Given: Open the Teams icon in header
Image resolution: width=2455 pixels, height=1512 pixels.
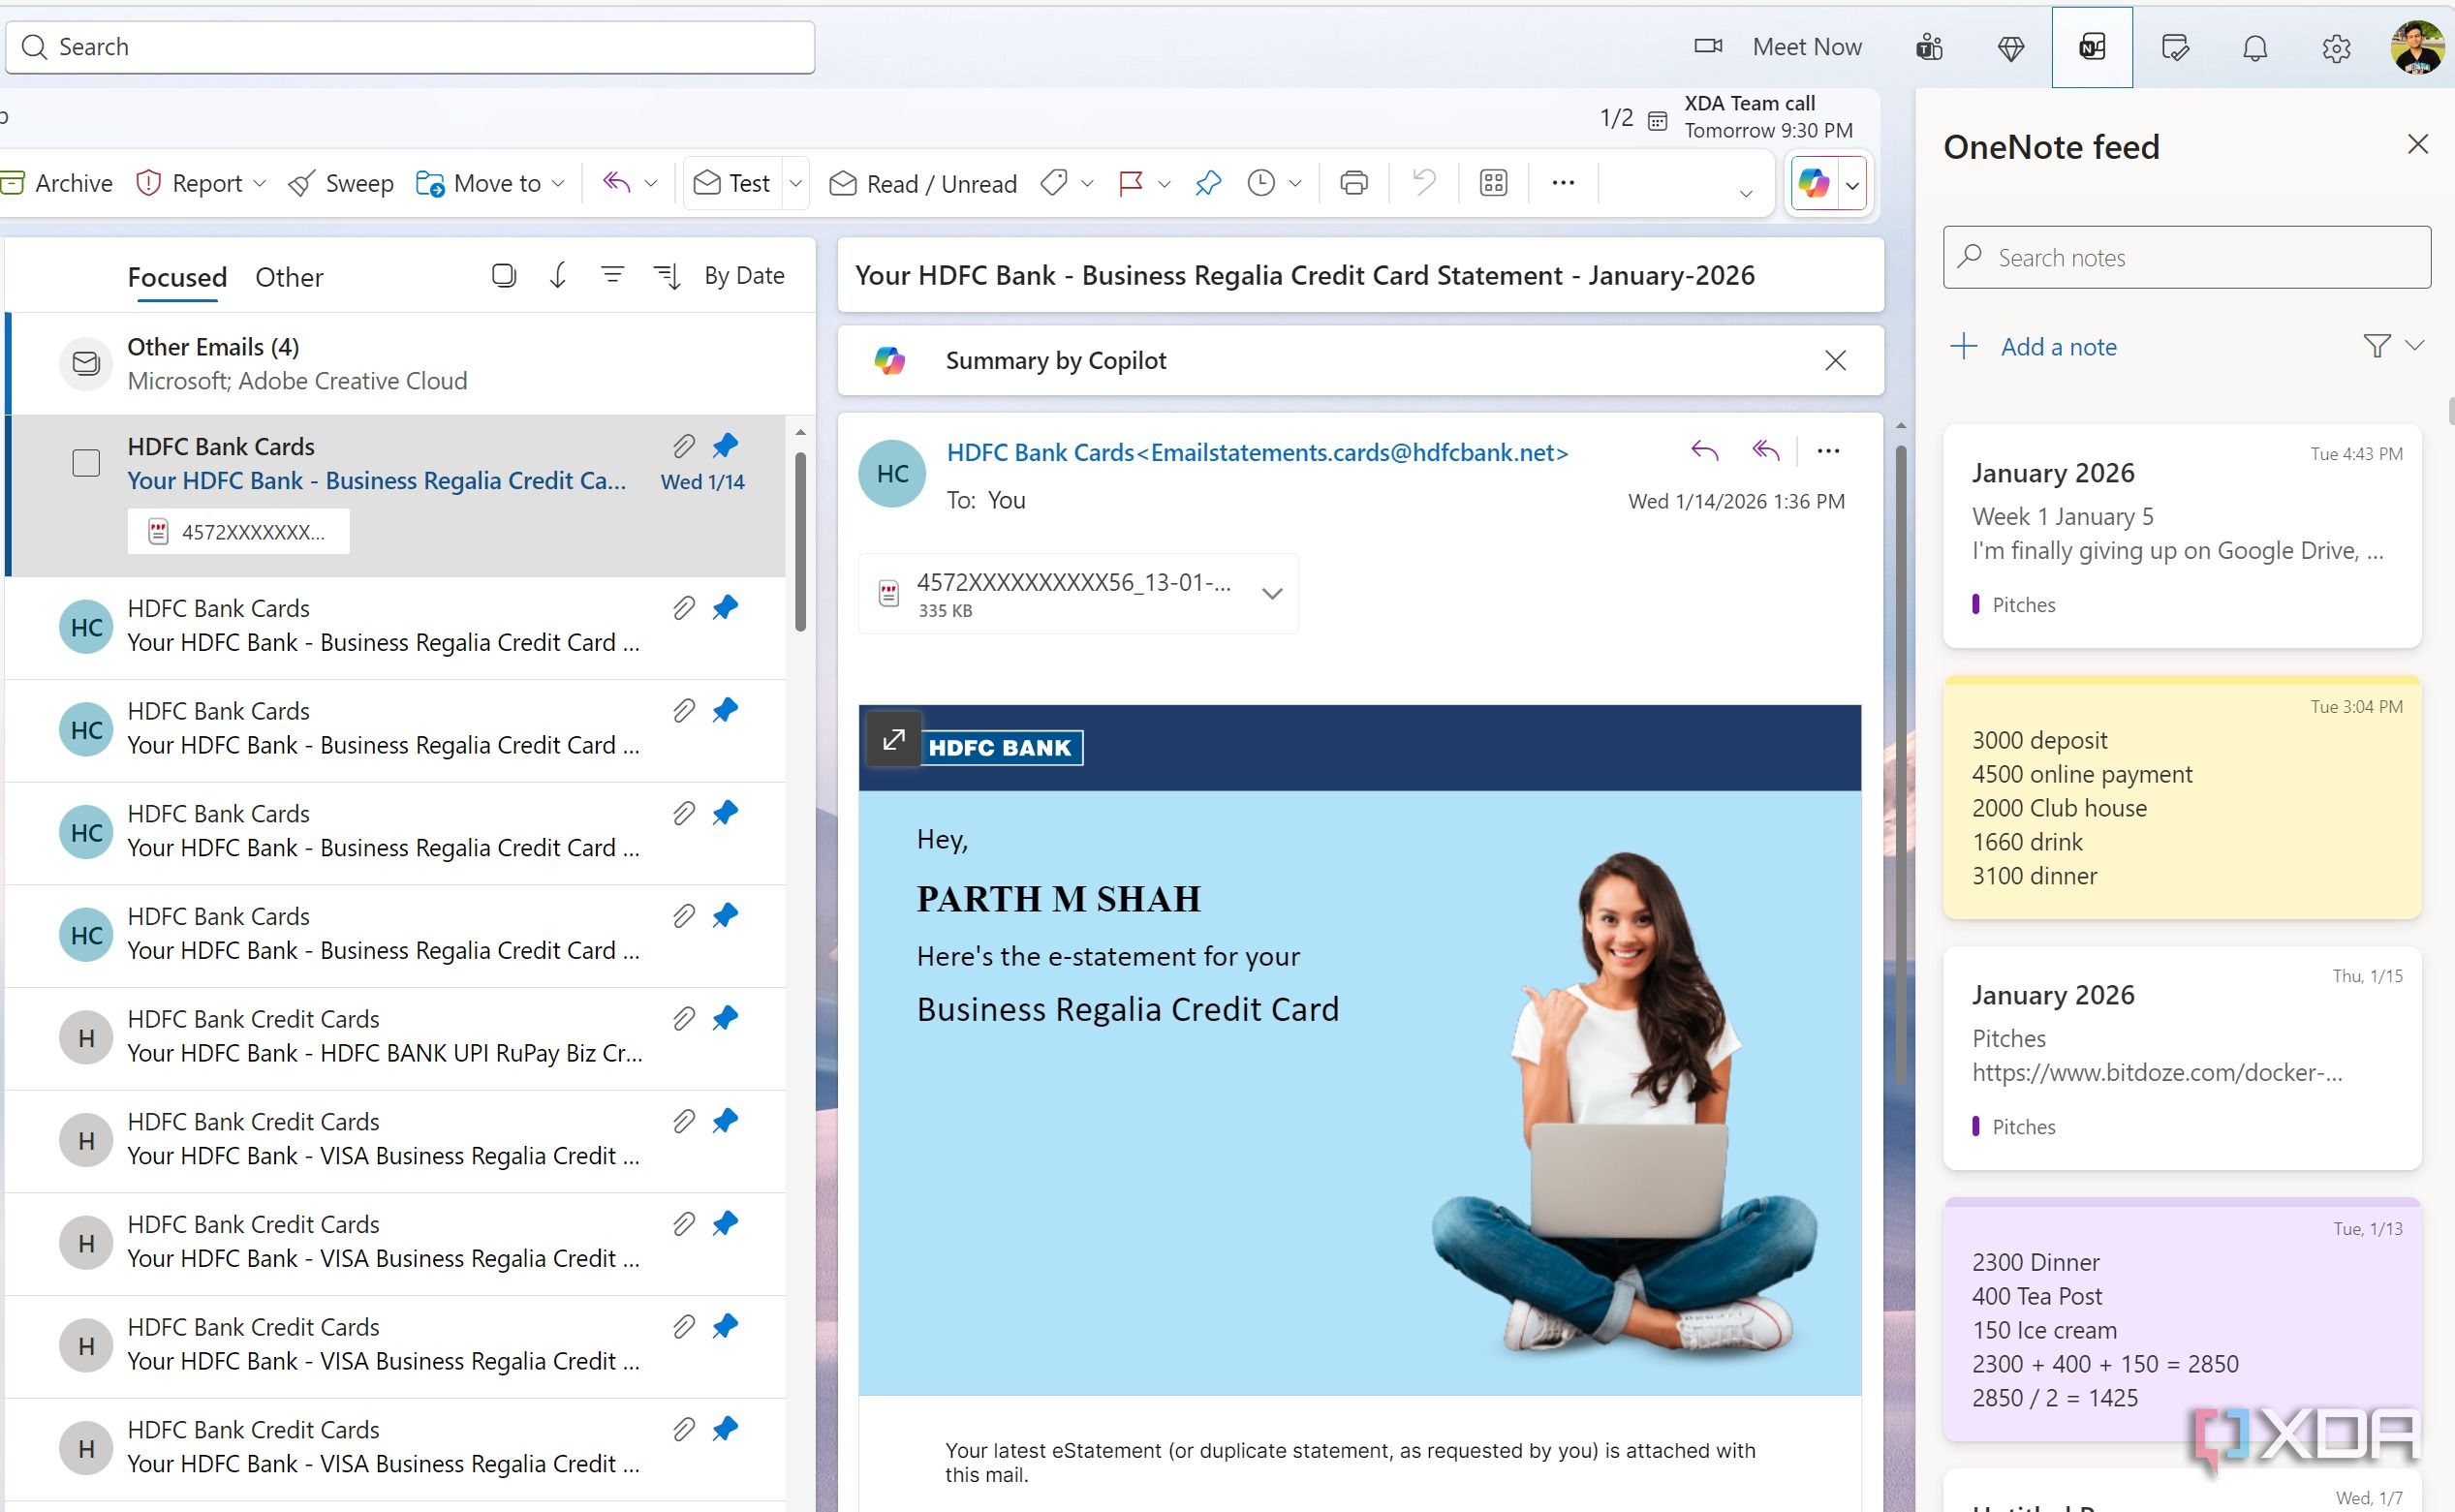Looking at the screenshot, I should coord(1929,47).
